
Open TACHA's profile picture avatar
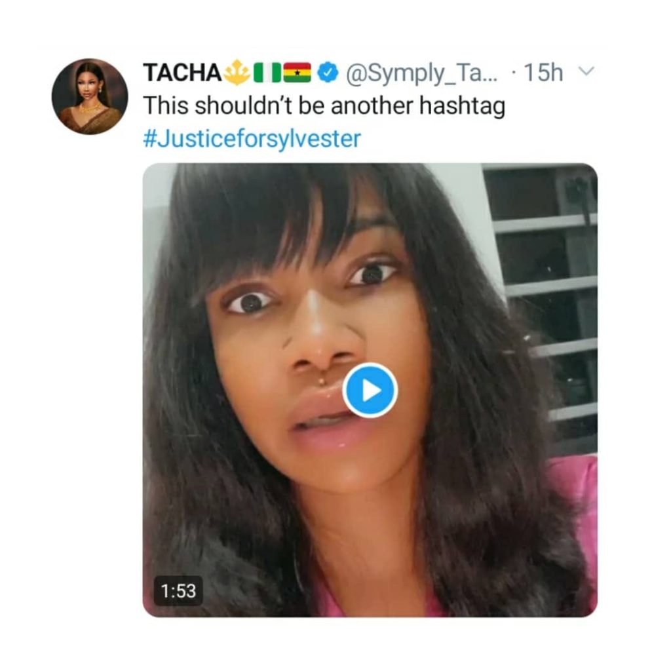90,97
